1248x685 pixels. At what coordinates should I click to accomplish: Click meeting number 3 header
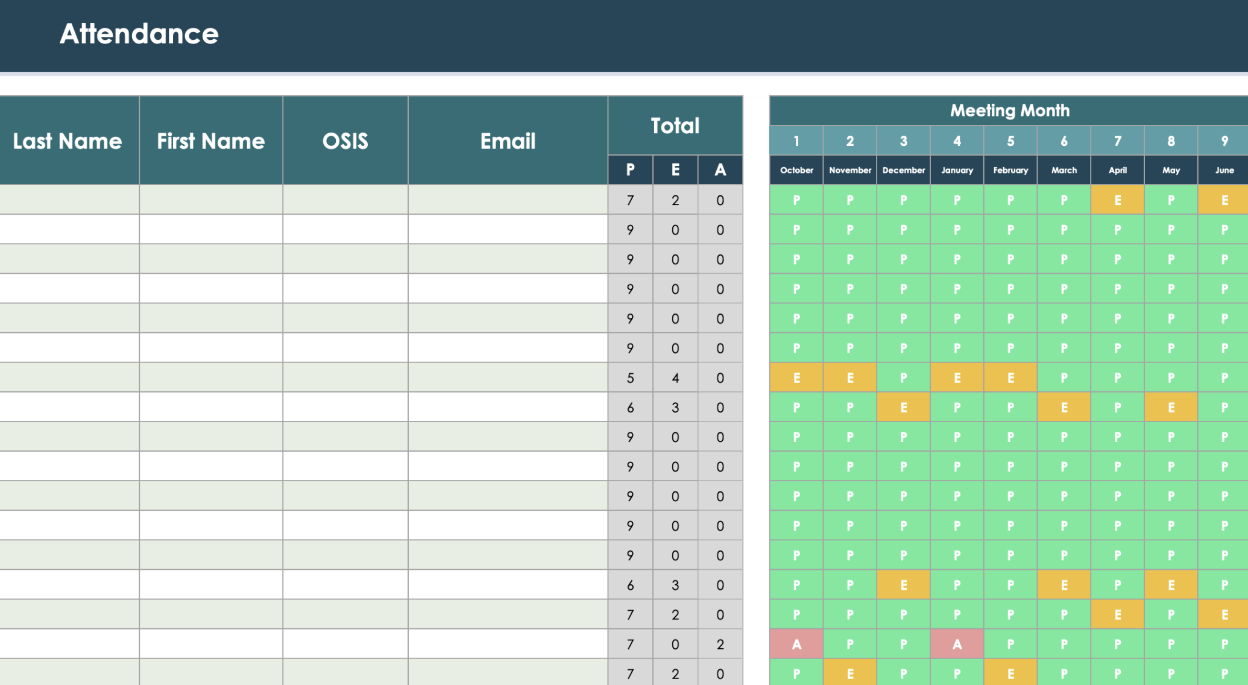[x=904, y=141]
